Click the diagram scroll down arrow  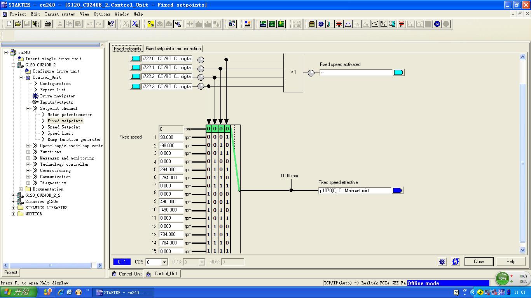(522, 250)
